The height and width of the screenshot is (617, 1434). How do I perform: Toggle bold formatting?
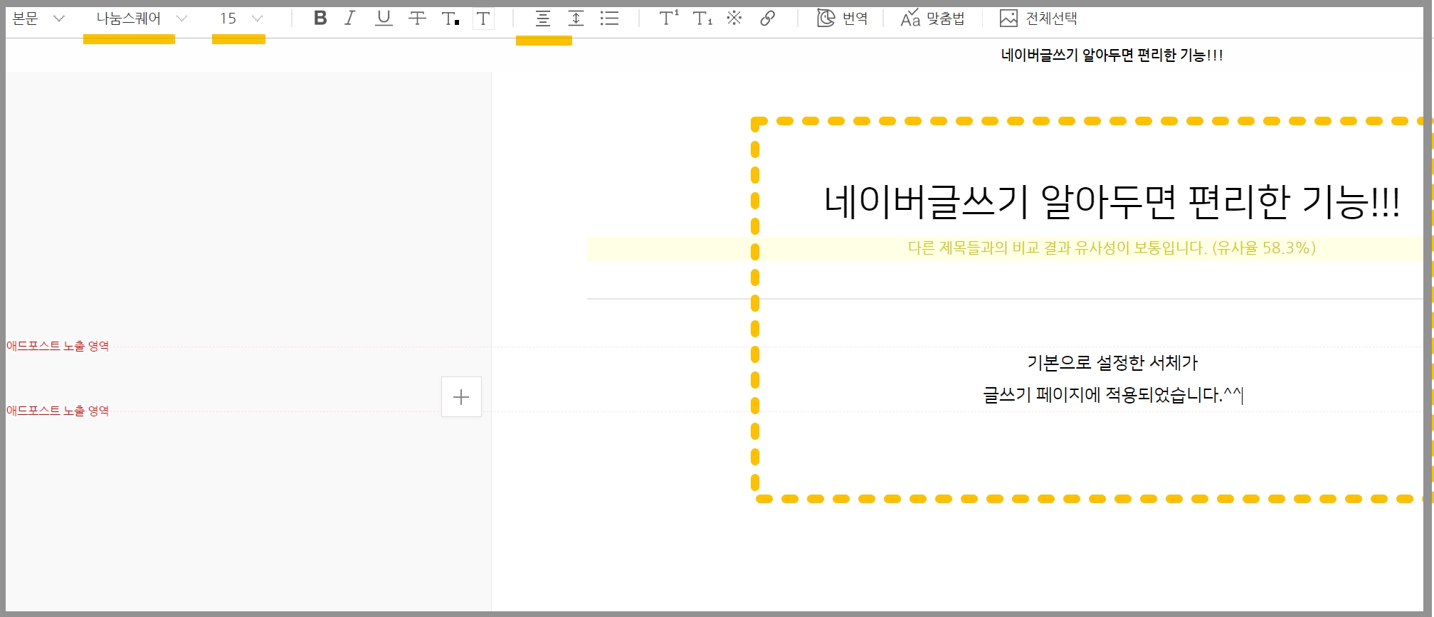(320, 19)
